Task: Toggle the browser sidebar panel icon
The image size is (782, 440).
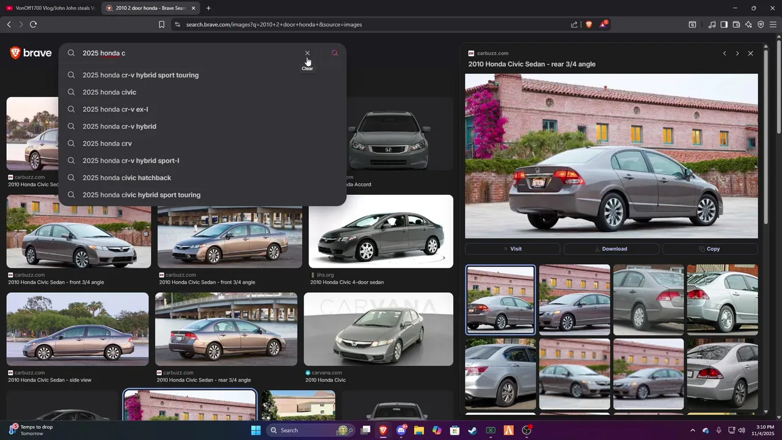Action: tap(724, 24)
